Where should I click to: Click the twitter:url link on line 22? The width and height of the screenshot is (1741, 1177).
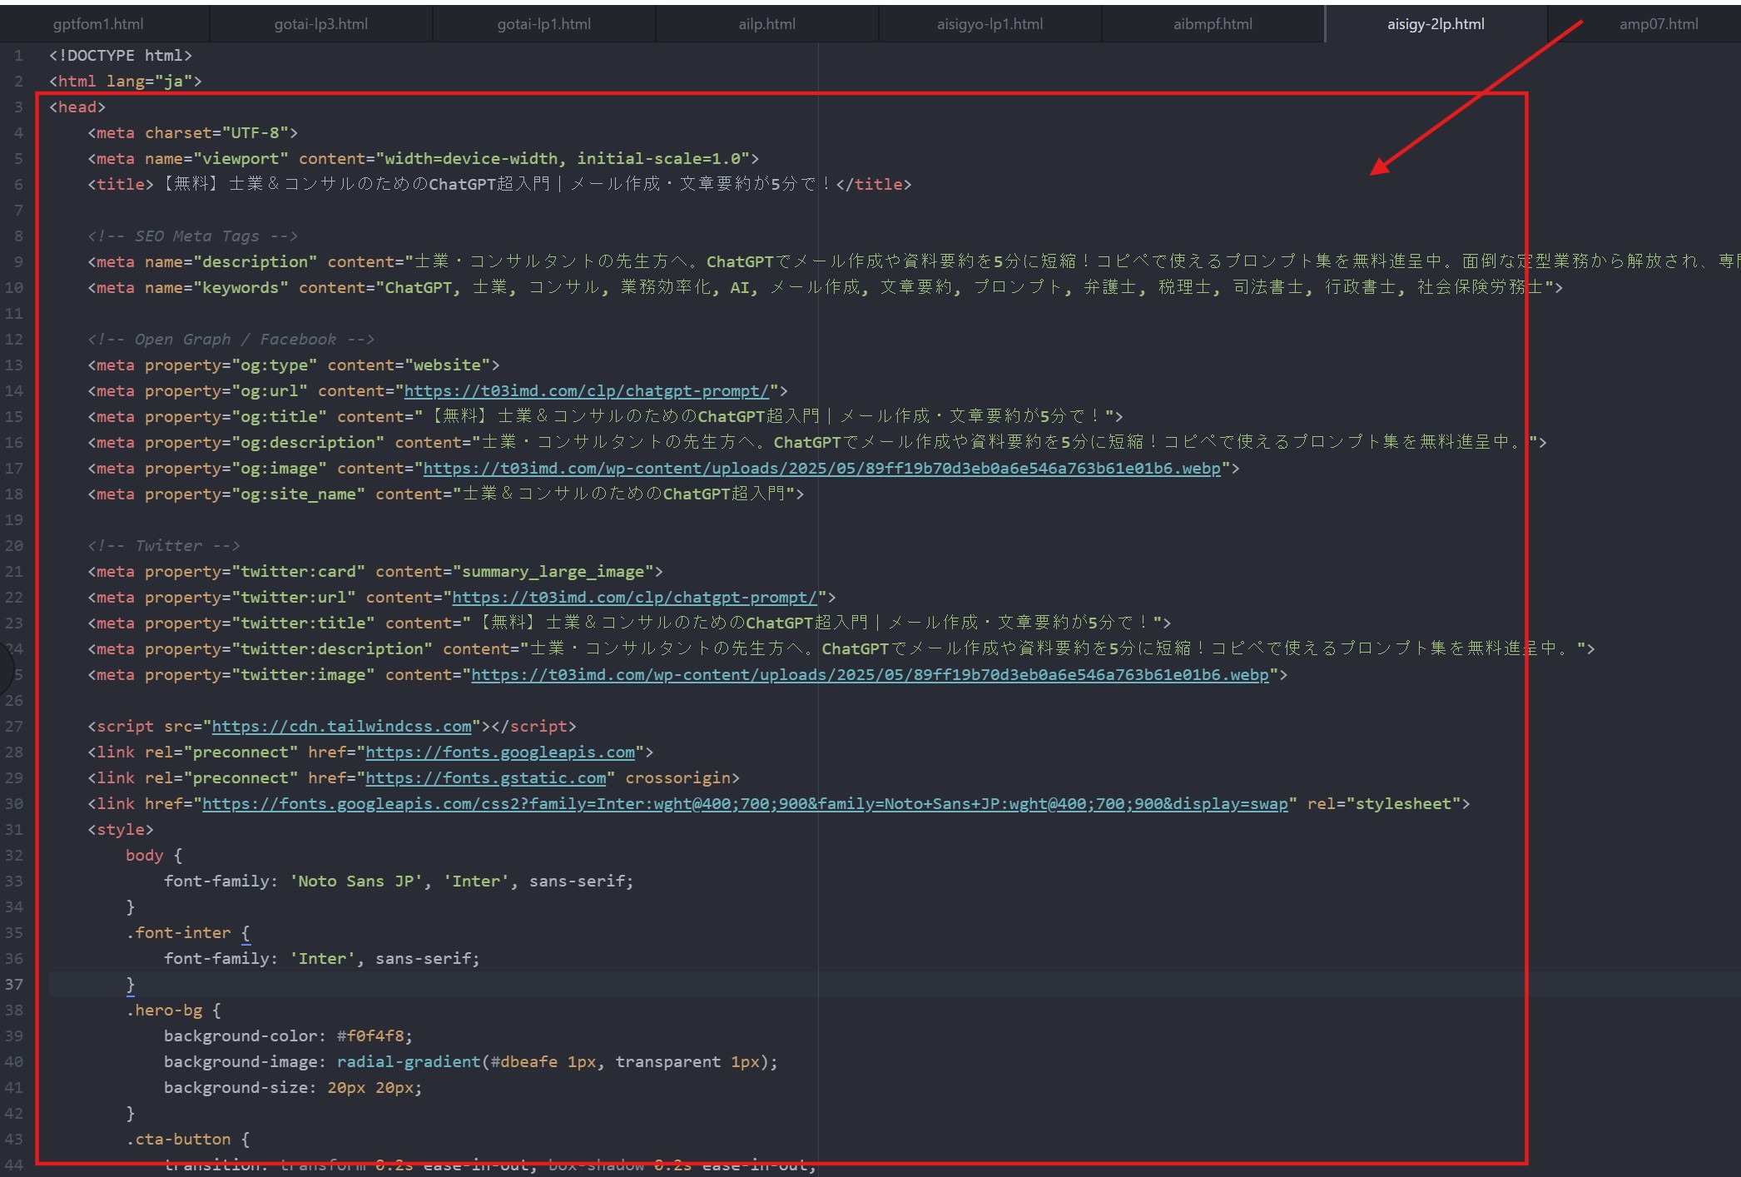(635, 597)
